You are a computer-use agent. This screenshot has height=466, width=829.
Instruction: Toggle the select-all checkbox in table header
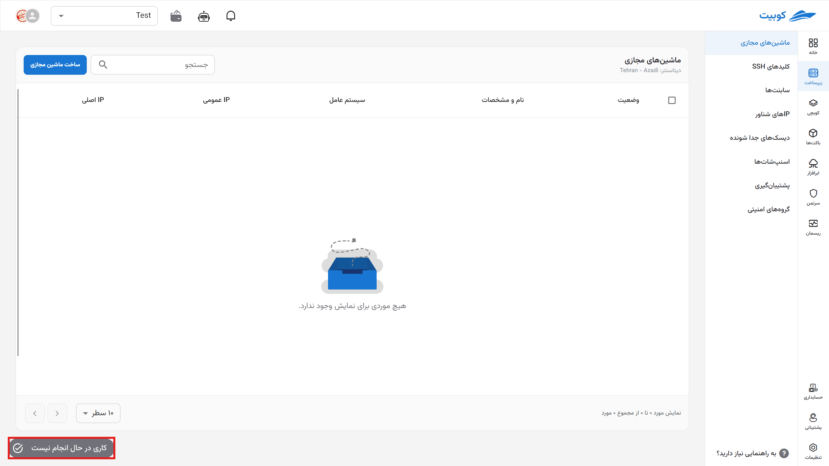(672, 100)
